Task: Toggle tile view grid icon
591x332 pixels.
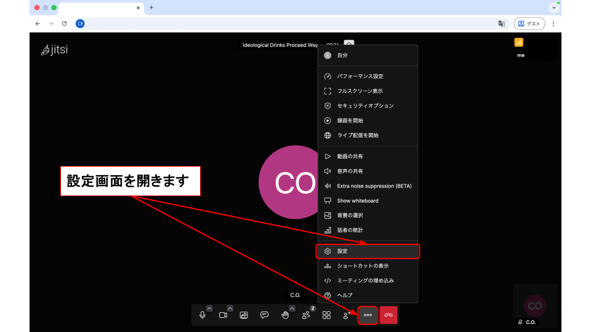Action: coord(326,315)
